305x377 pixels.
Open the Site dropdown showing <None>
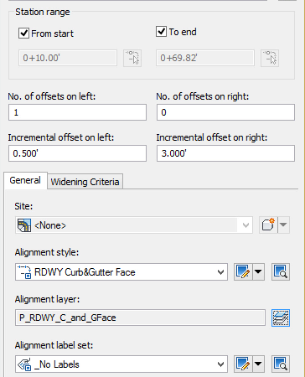tap(134, 225)
